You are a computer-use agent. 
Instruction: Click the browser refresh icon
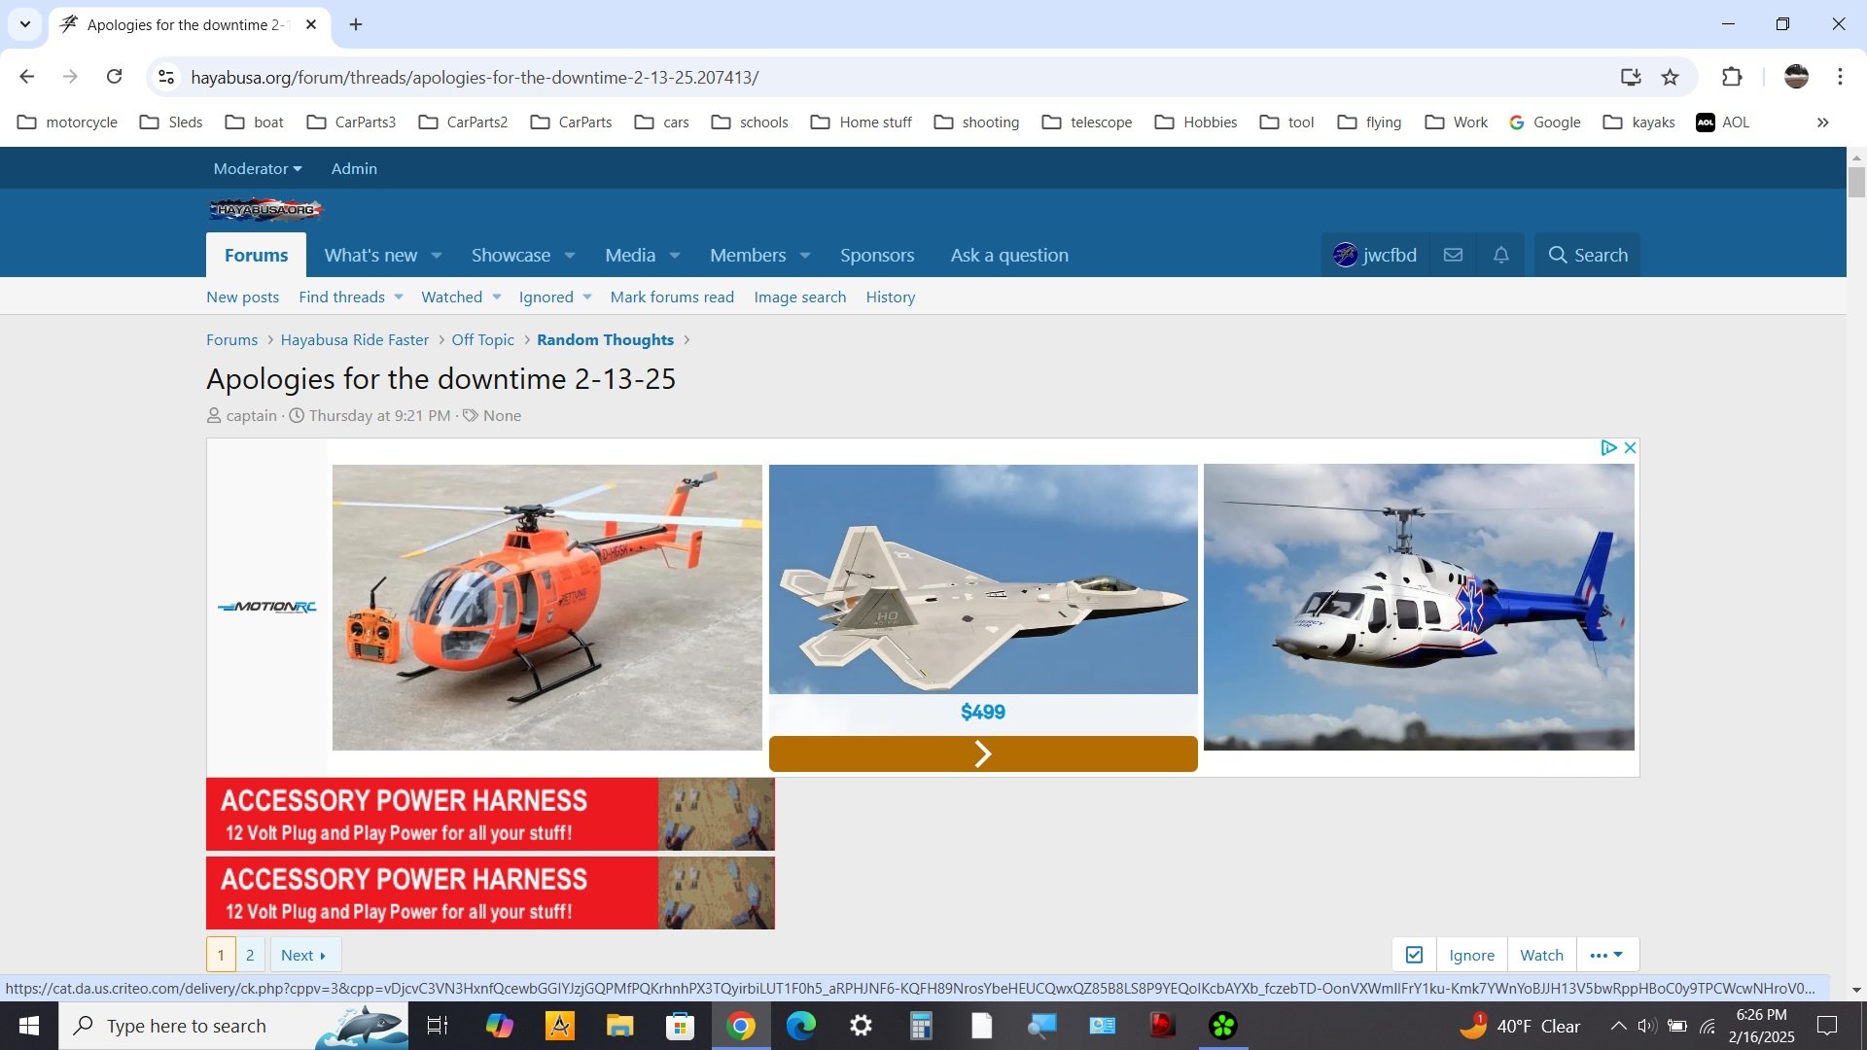(114, 77)
